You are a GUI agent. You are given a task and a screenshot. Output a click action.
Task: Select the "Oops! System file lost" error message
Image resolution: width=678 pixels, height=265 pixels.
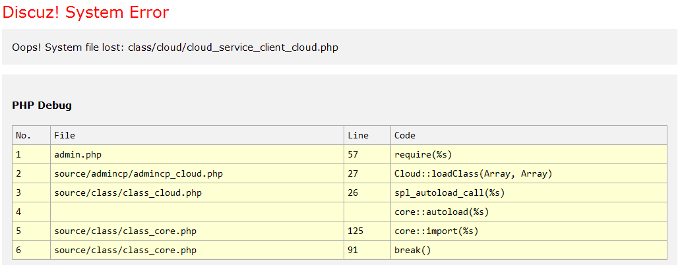pyautogui.click(x=175, y=47)
